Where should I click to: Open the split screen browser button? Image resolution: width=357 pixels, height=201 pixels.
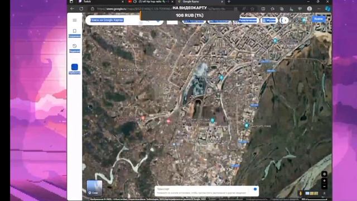point(263,9)
